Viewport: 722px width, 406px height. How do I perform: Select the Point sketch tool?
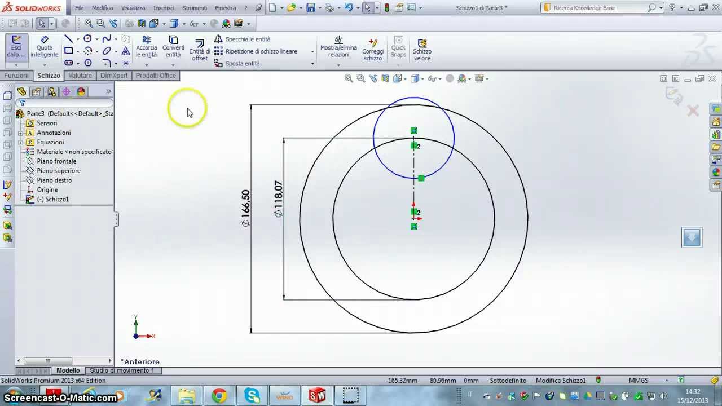tap(126, 63)
